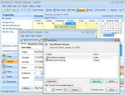Select Calendar in navigation pane
The height and width of the screenshot is (95, 126).
point(10,61)
